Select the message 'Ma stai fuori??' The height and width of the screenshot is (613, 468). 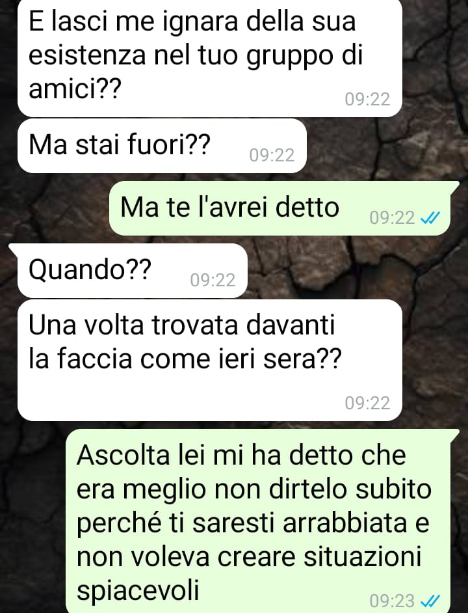(x=162, y=146)
